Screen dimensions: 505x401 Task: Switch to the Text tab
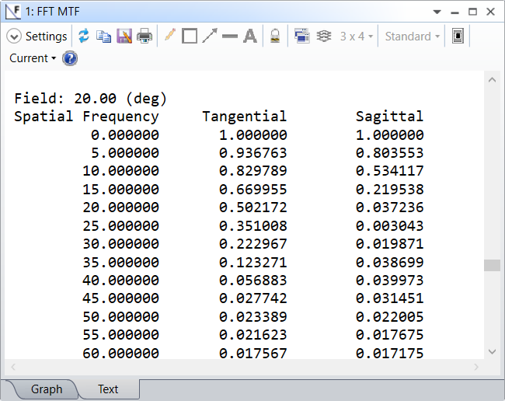coord(108,389)
